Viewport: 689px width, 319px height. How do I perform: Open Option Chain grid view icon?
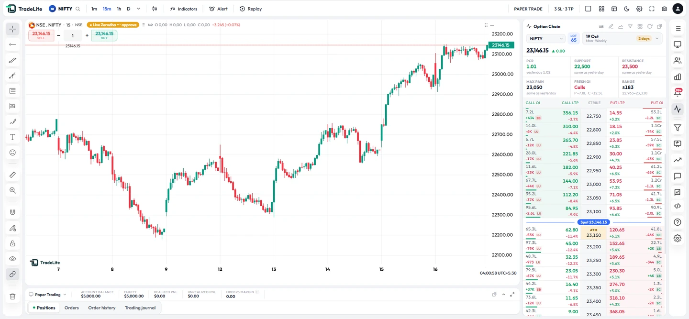click(x=640, y=26)
